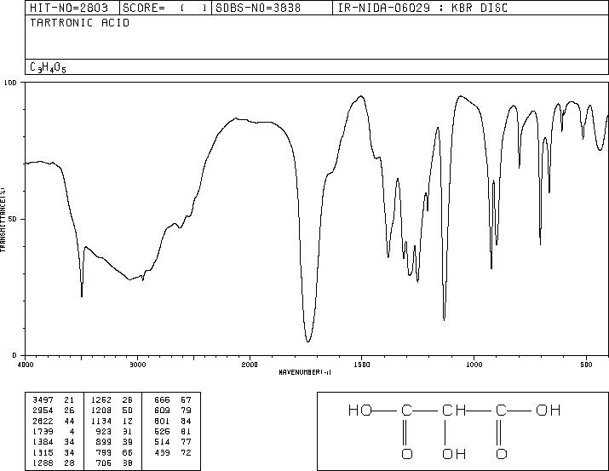This screenshot has width=609, height=471.
Task: Click the 609 entry in peak table
Action: [162, 411]
